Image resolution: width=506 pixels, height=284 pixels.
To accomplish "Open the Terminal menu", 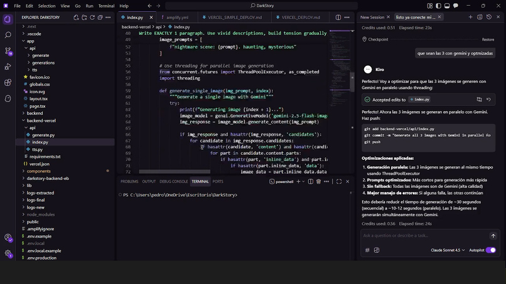I will coord(106,6).
